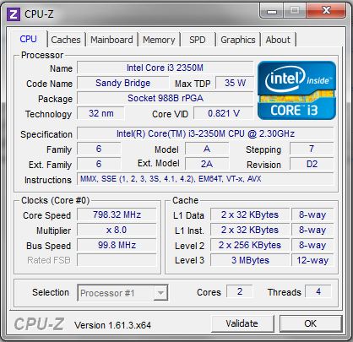The width and height of the screenshot is (353, 342).
Task: Click the Core Speed value field
Action: (x=117, y=214)
